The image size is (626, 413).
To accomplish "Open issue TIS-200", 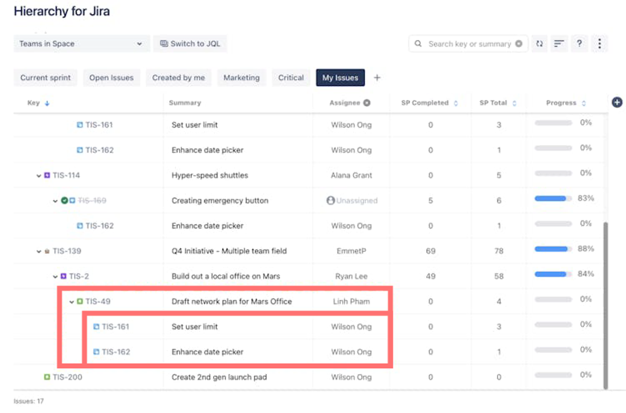I will point(68,377).
